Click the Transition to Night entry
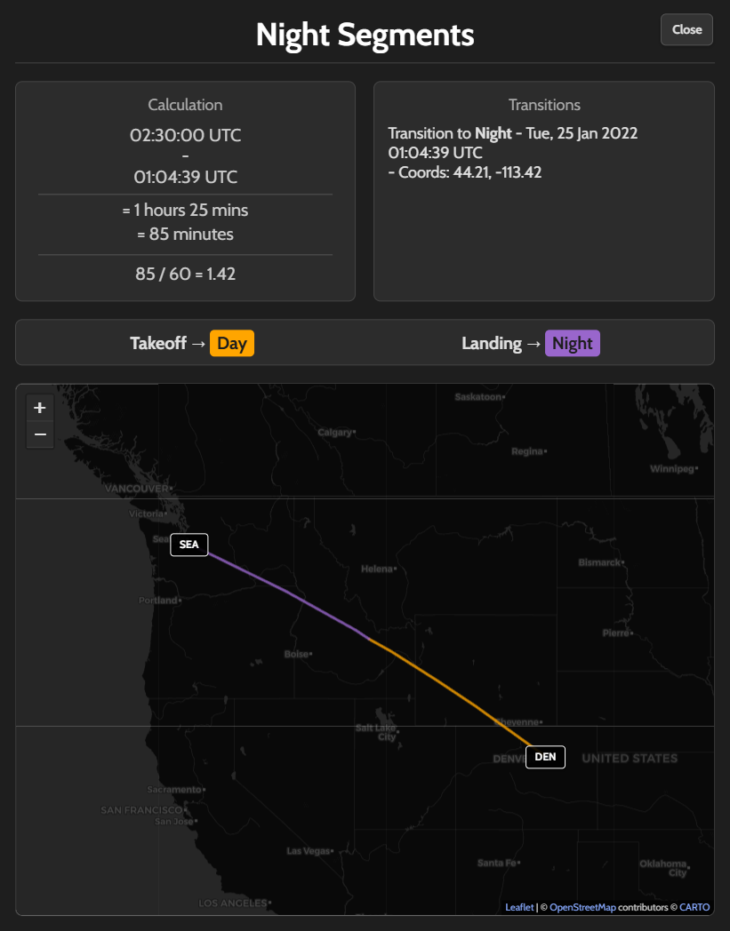This screenshot has width=730, height=931. [513, 133]
